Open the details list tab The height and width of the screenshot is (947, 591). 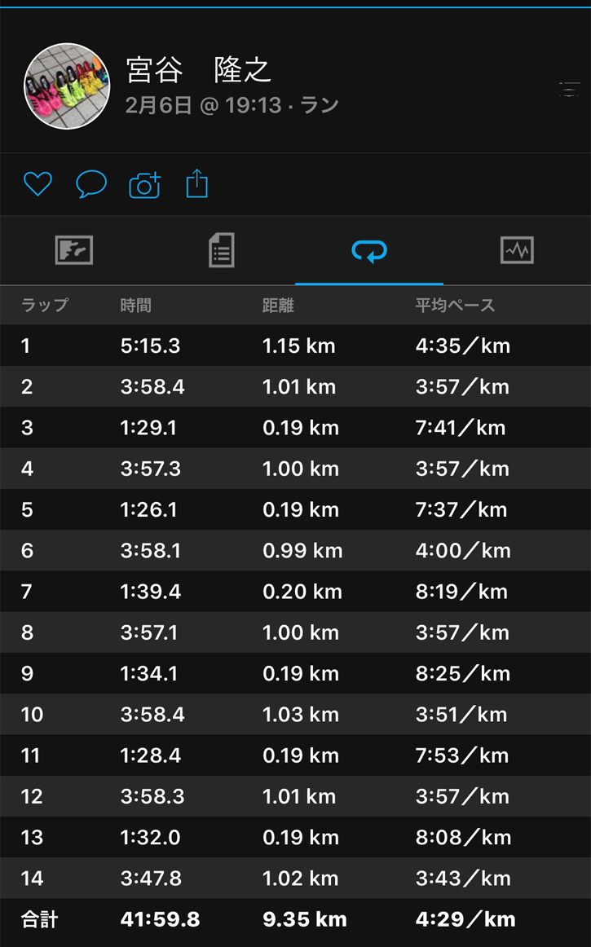pyautogui.click(x=221, y=250)
